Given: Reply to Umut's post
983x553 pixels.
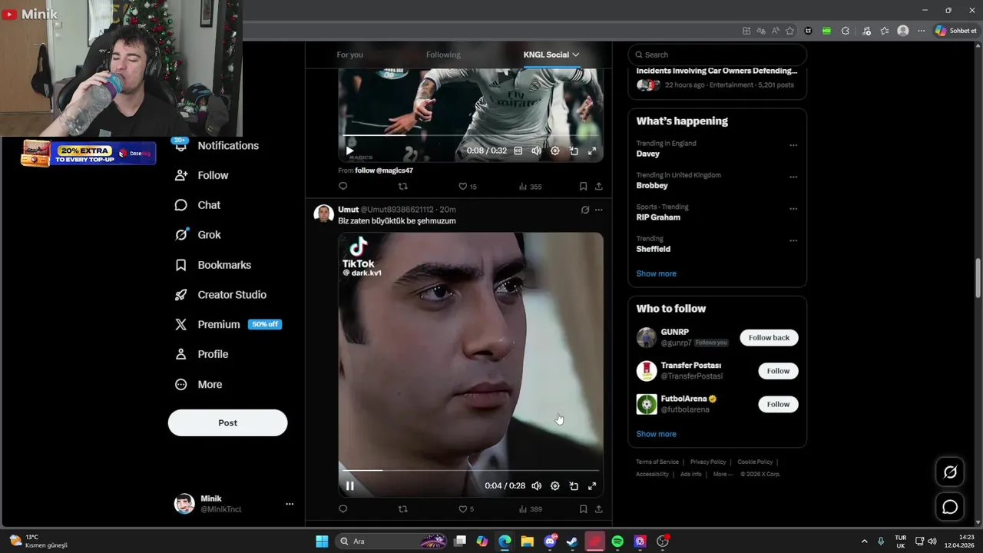Looking at the screenshot, I should 343,508.
